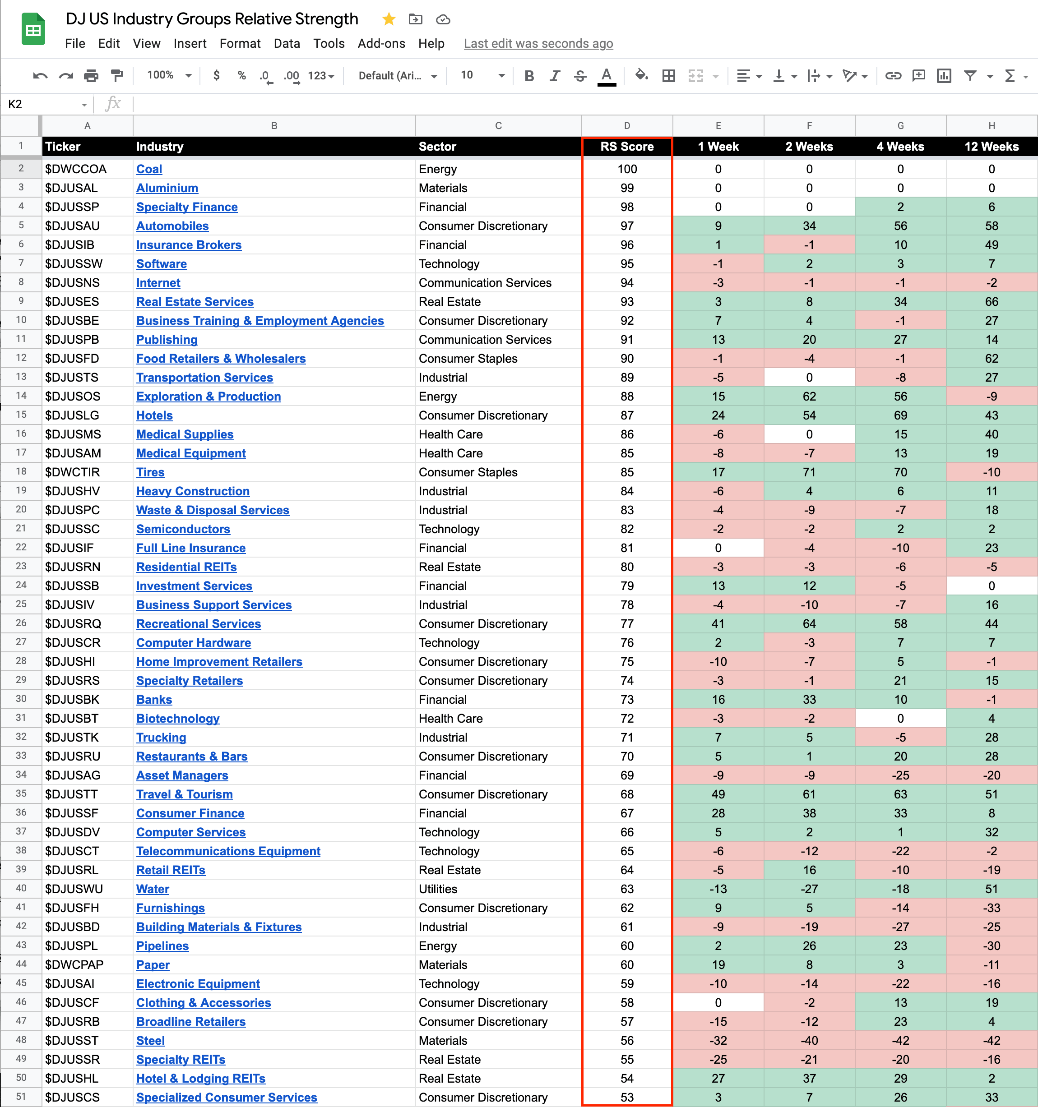
Task: Toggle bold formatting
Action: [x=529, y=76]
